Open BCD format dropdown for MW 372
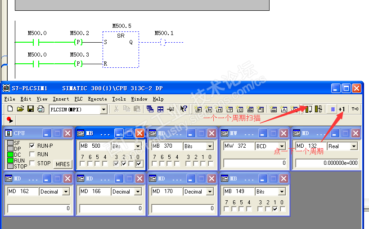Image resolution: width=369 pixels, height=229 pixels. tap(282, 146)
